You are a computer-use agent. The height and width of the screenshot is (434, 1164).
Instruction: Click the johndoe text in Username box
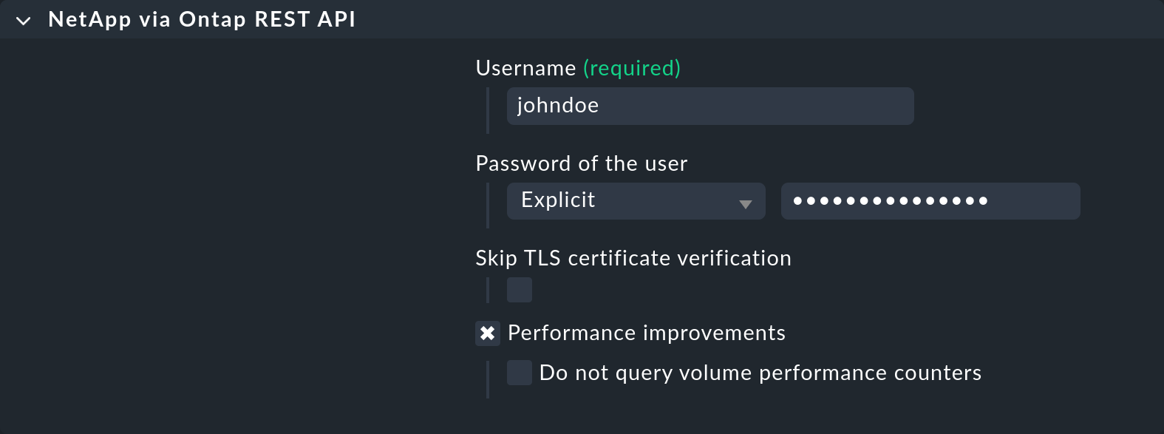click(x=558, y=106)
